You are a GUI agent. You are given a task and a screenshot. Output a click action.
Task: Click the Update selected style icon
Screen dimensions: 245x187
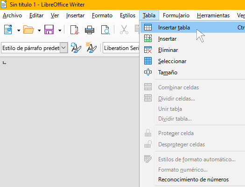pyautogui.click(x=76, y=48)
